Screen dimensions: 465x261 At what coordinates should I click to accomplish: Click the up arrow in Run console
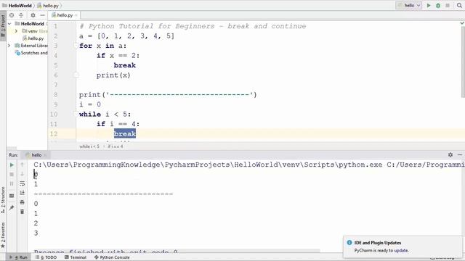coord(23,165)
